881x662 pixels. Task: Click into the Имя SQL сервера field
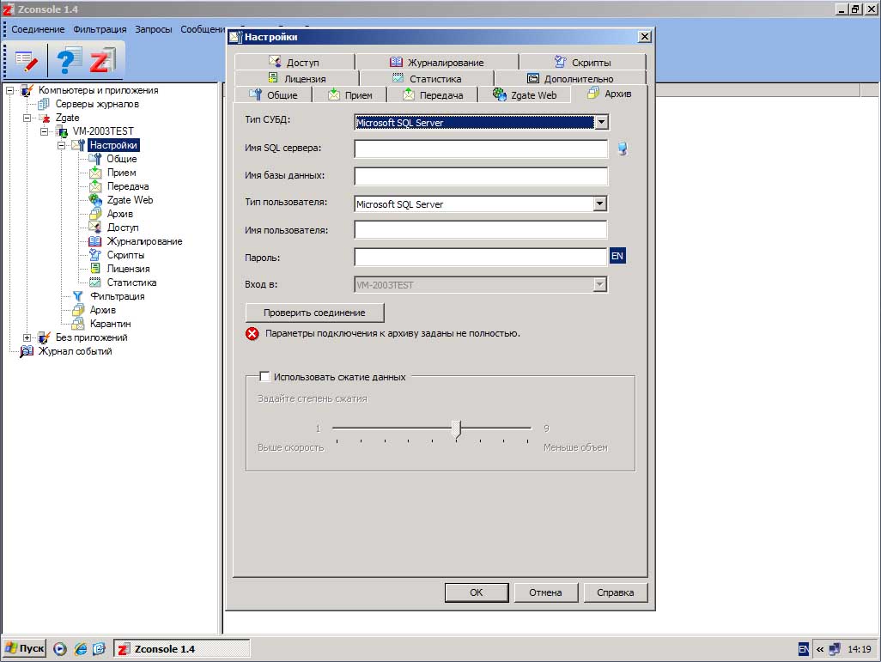pyautogui.click(x=481, y=149)
